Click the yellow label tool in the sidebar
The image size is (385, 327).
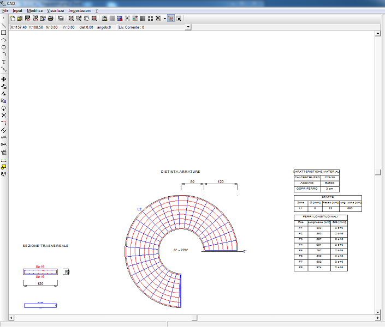pos(4,167)
